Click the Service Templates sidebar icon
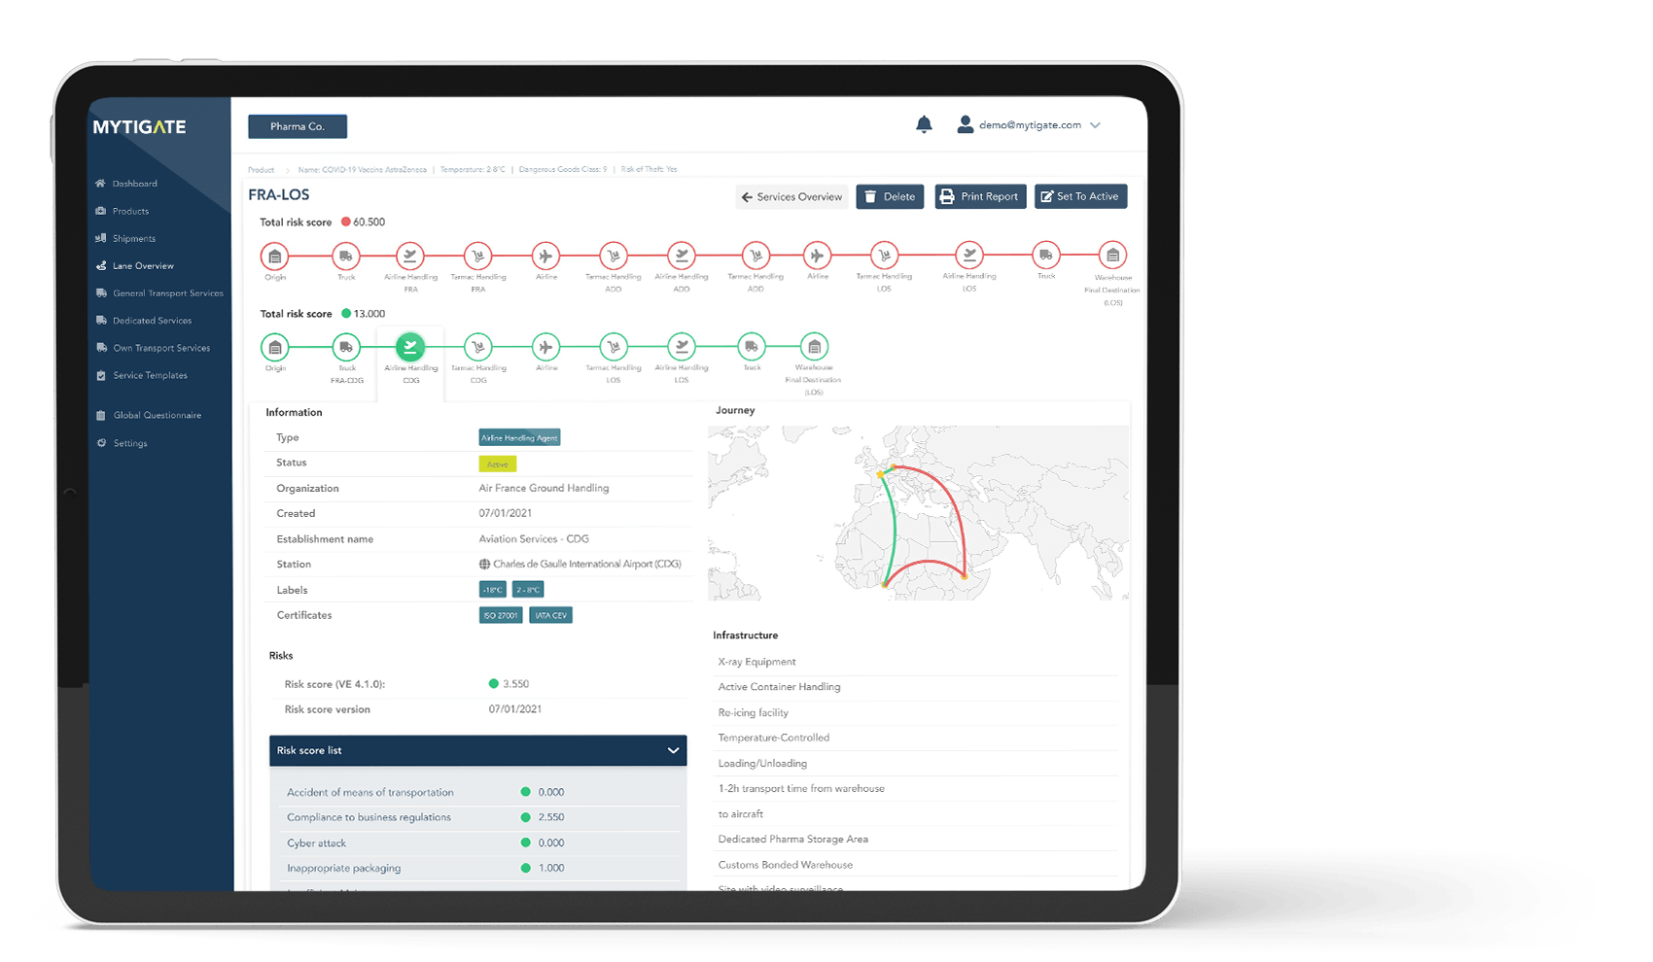The height and width of the screenshot is (962, 1653). pyautogui.click(x=101, y=375)
